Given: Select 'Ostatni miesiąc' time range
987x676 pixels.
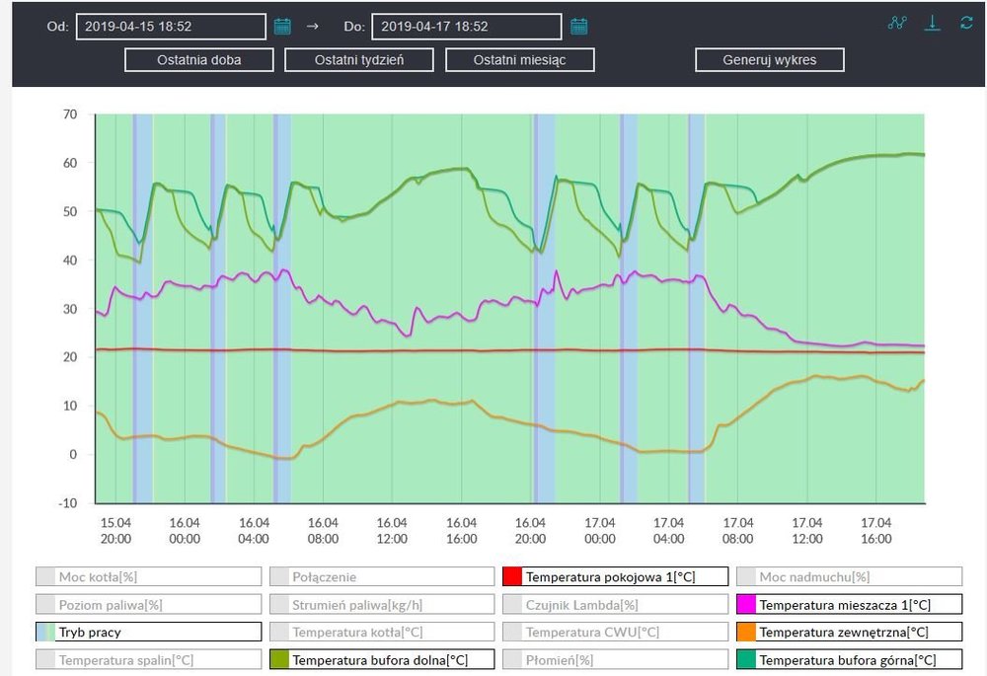Looking at the screenshot, I should [x=520, y=60].
